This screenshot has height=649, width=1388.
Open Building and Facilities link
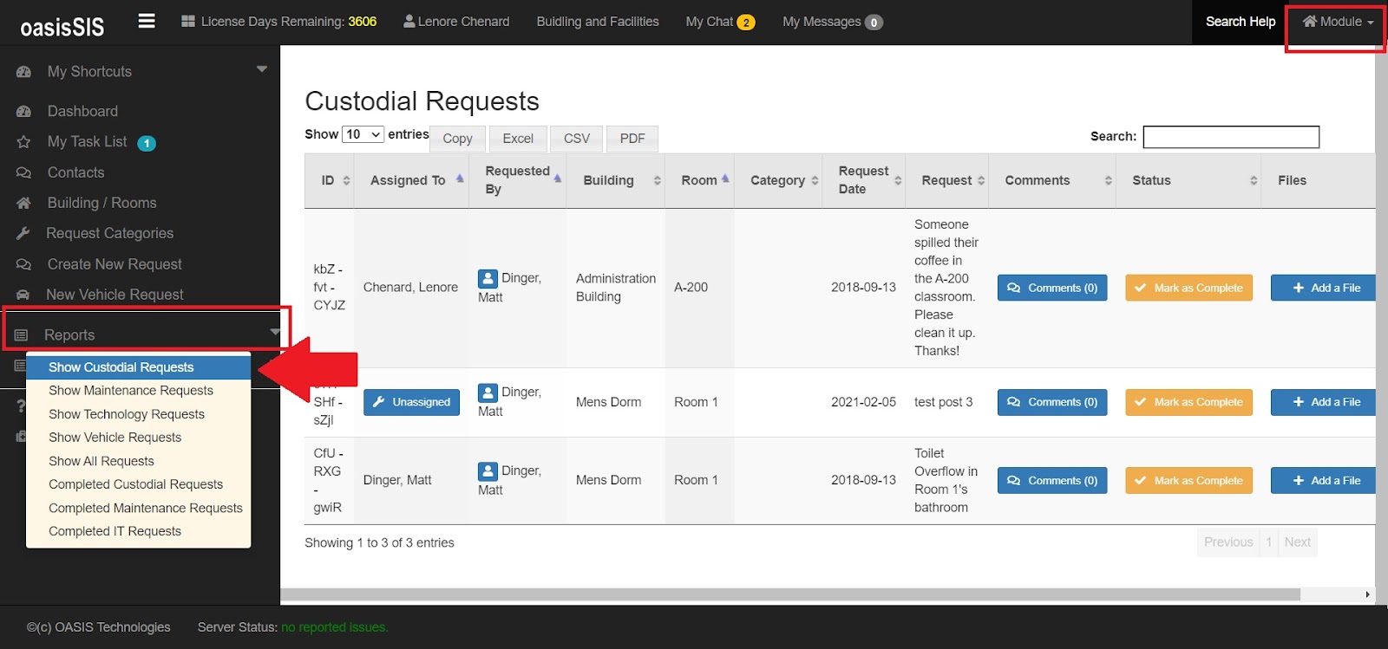click(x=598, y=22)
